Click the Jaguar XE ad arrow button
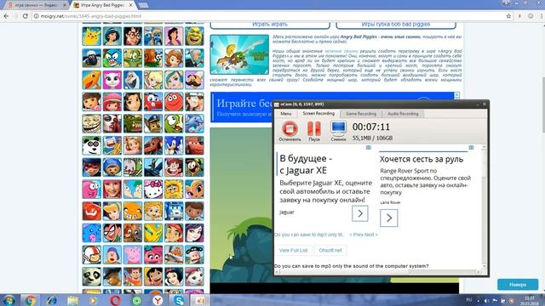 click(359, 213)
